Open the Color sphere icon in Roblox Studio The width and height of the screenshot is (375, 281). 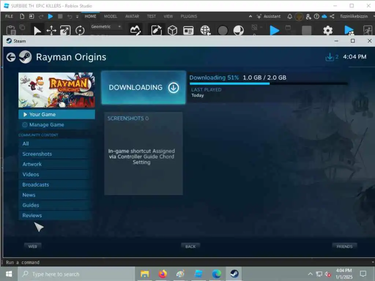[x=238, y=31]
